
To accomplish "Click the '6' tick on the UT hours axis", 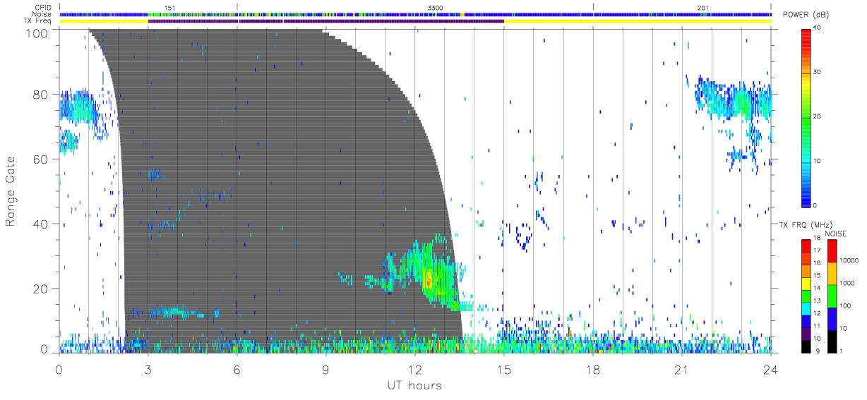I will click(x=237, y=368).
